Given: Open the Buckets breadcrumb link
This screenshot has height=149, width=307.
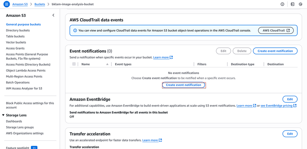Looking at the screenshot, I should click(40, 4).
